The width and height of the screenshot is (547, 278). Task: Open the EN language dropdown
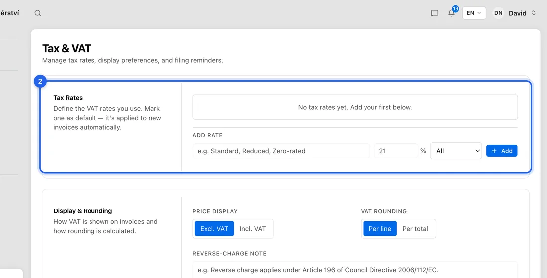474,13
